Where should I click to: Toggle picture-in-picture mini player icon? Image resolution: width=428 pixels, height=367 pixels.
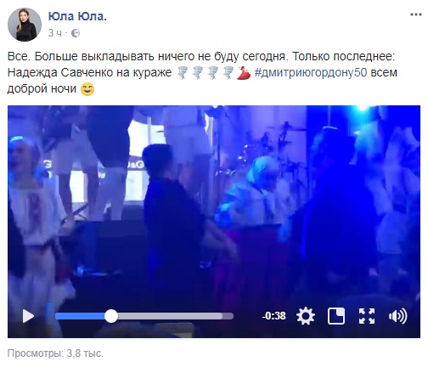(336, 316)
